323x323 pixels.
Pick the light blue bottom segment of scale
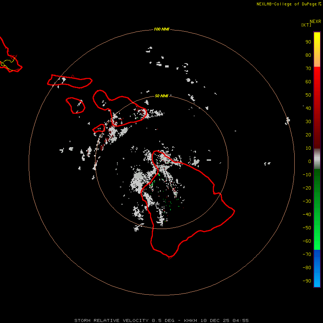click(317, 279)
